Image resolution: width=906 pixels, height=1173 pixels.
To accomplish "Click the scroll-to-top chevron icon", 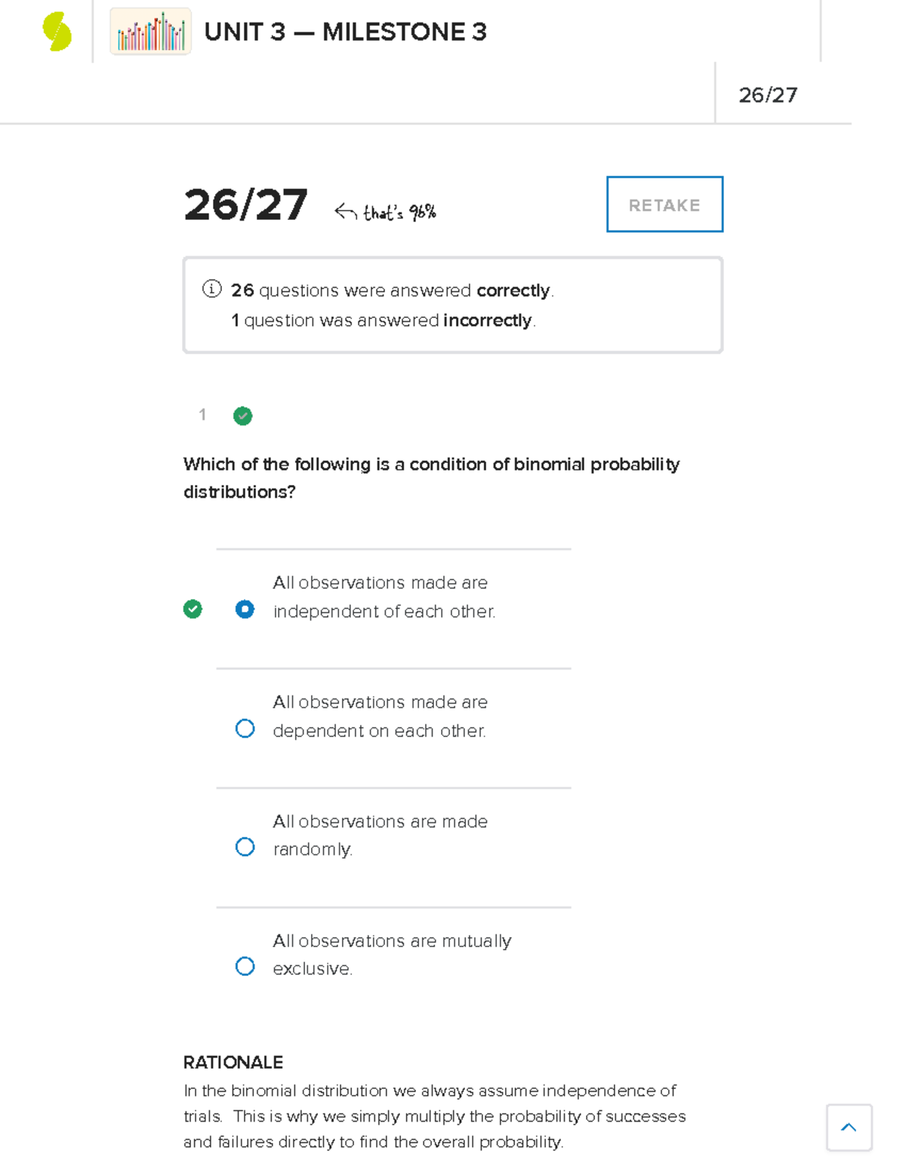I will coord(848,1127).
